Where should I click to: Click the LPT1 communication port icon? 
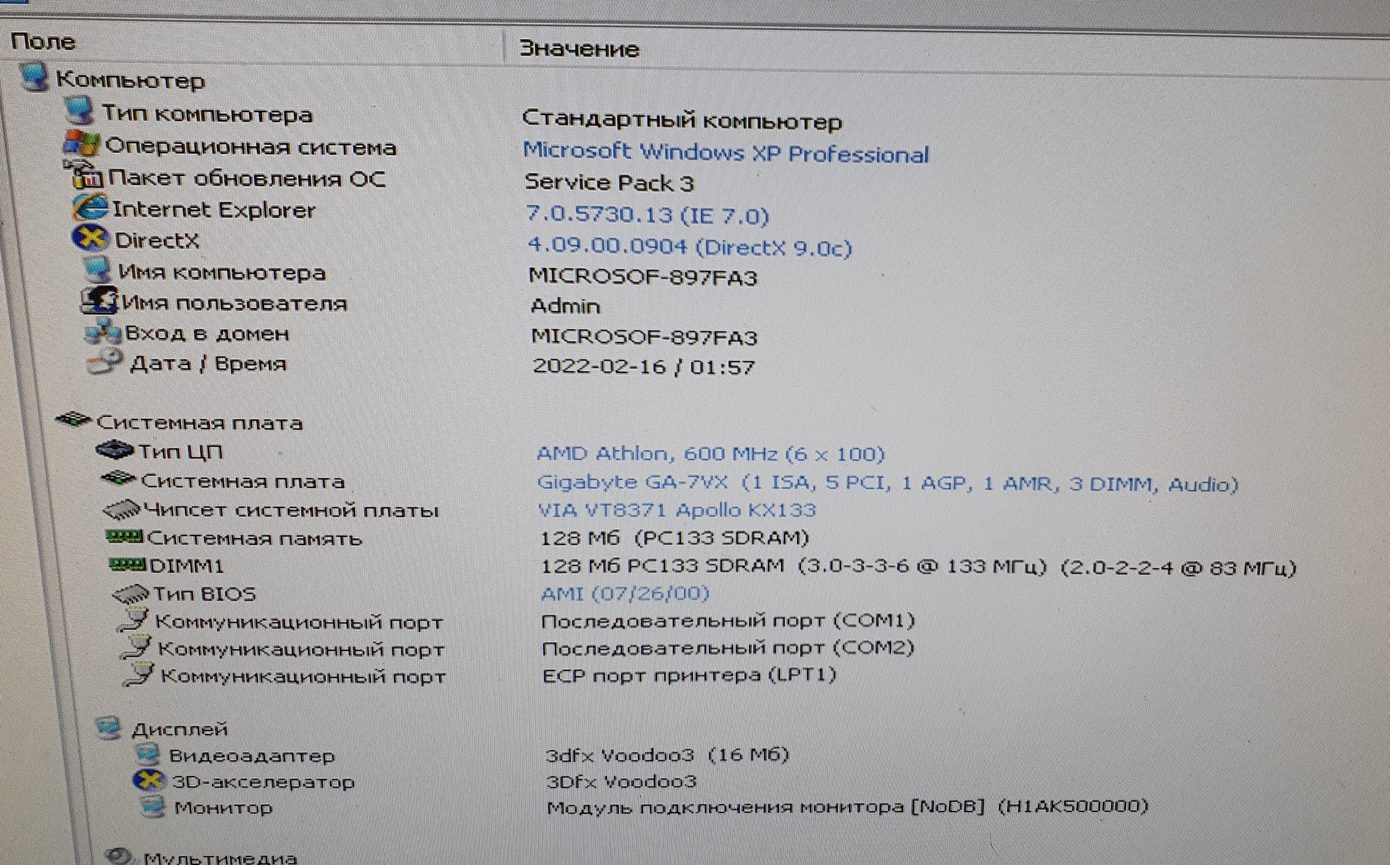[x=139, y=674]
